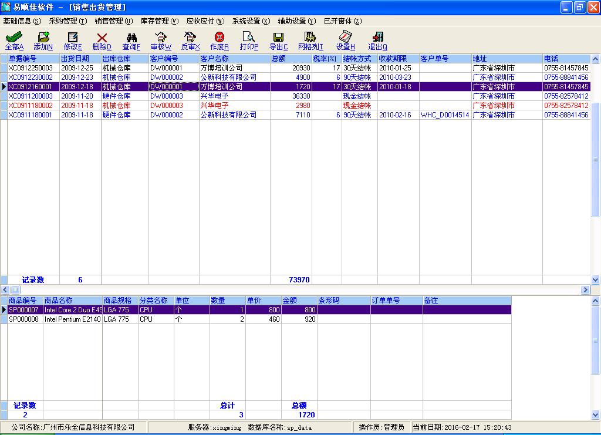Image resolution: width=601 pixels, height=435 pixels.
Task: Click the 导出 (Export) toolbar icon
Action: tap(278, 40)
